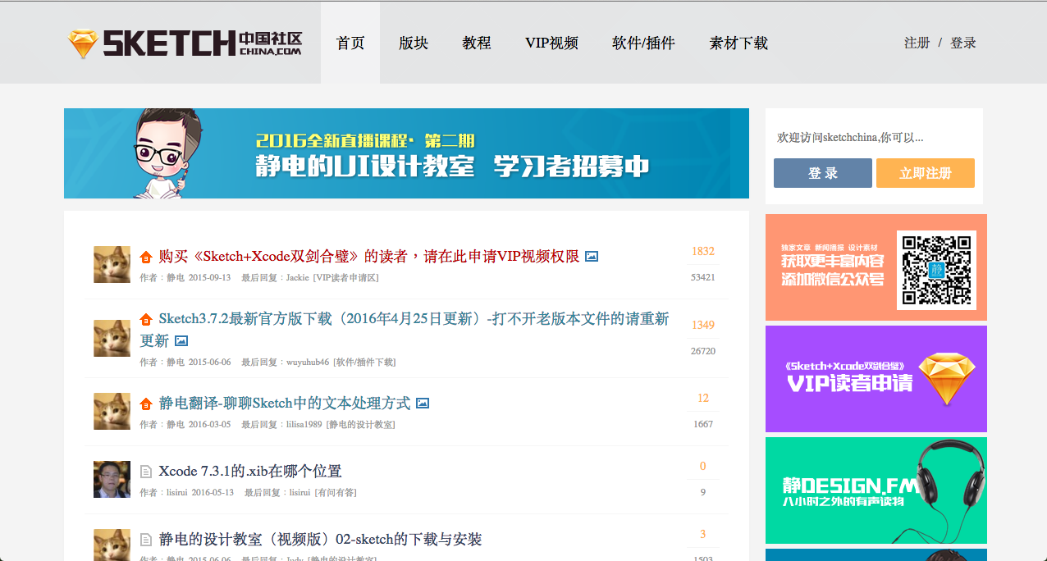The image size is (1047, 561).
Task: Click reply count 1832
Action: [703, 252]
